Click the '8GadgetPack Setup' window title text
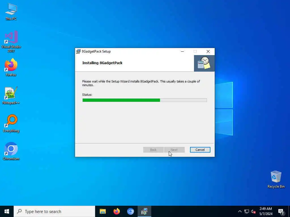The image size is (290, 217). click(x=96, y=51)
